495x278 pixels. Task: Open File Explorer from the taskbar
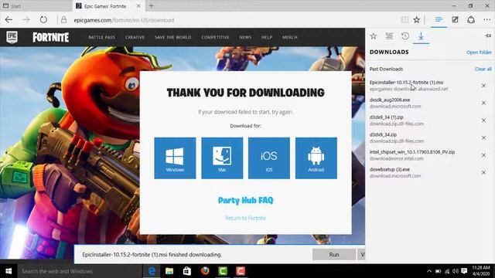point(169,271)
